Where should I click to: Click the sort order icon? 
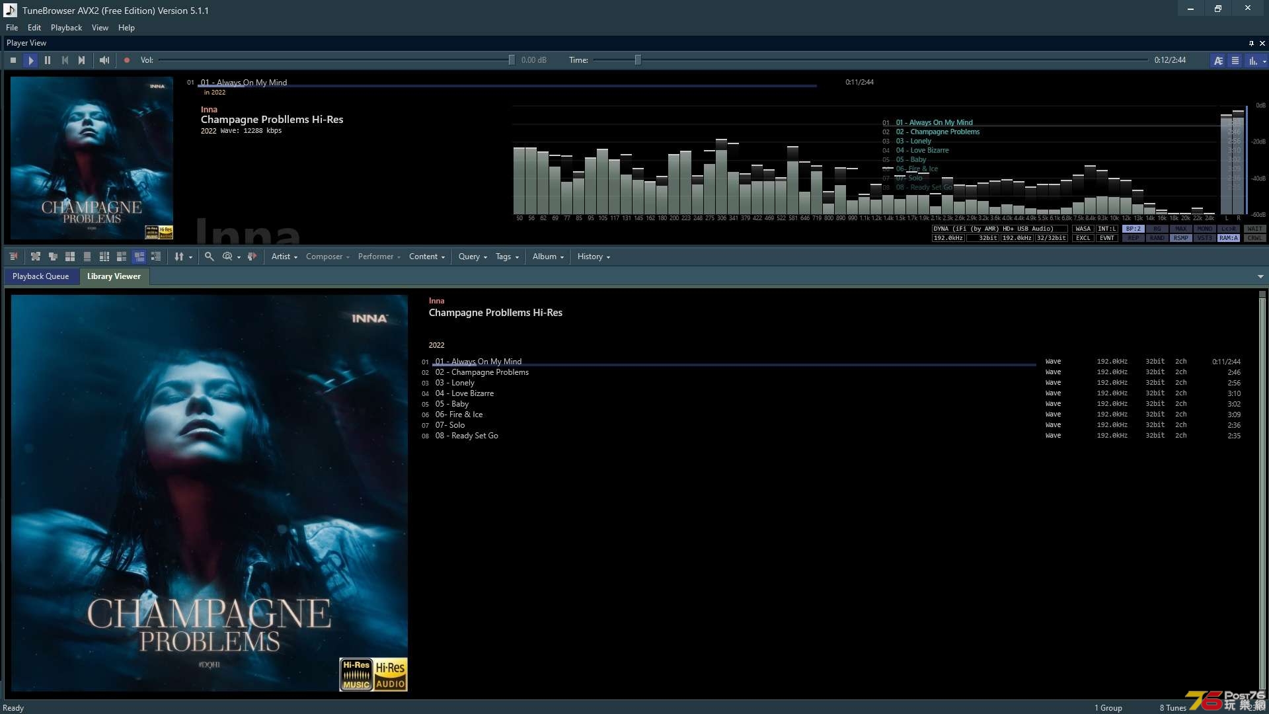pyautogui.click(x=179, y=257)
